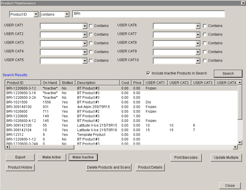Check the Contains box for USER CAT3
Image resolution: width=246 pixels, height=190 pixels.
[91, 43]
